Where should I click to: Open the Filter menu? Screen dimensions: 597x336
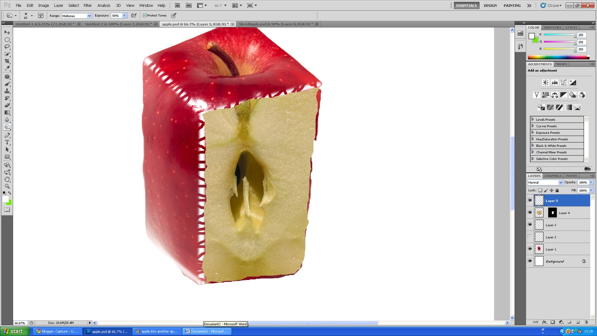pos(87,5)
